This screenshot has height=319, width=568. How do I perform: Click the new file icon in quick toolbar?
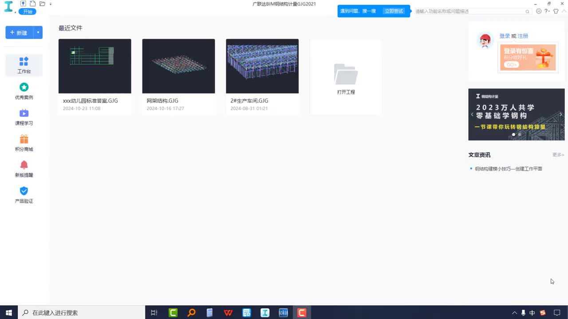(x=32, y=4)
